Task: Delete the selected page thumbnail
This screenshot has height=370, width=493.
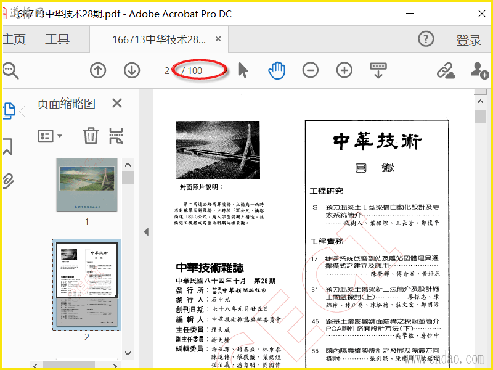Action: (91, 136)
